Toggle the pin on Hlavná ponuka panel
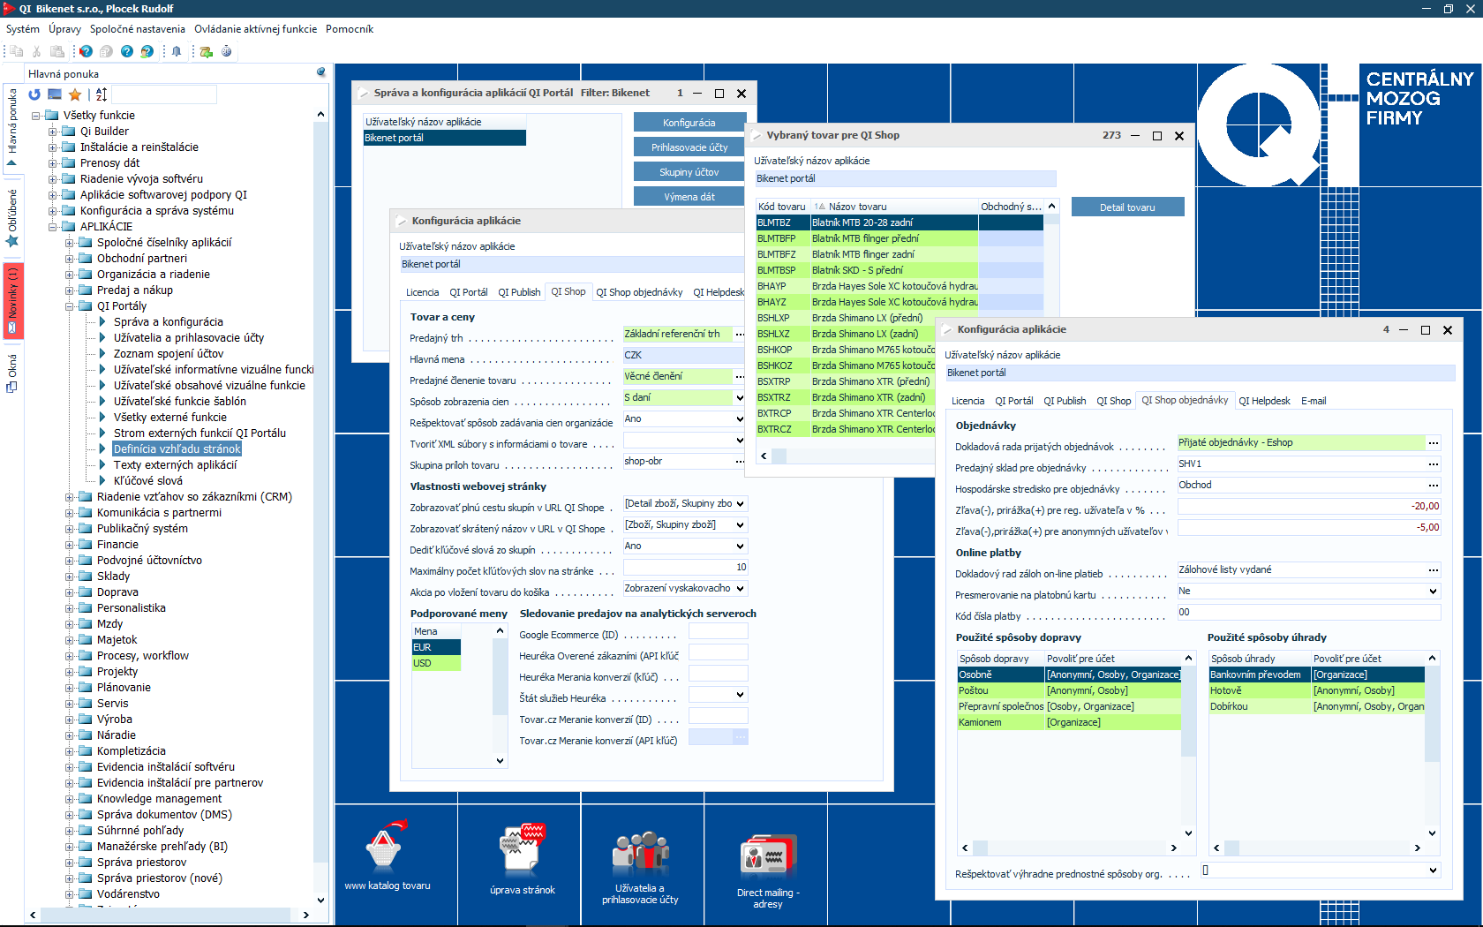The image size is (1483, 927). pyautogui.click(x=321, y=73)
